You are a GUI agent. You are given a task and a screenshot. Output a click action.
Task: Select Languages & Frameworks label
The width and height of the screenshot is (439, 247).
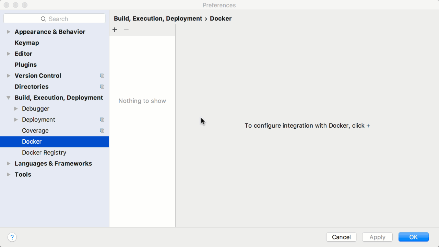pos(54,164)
